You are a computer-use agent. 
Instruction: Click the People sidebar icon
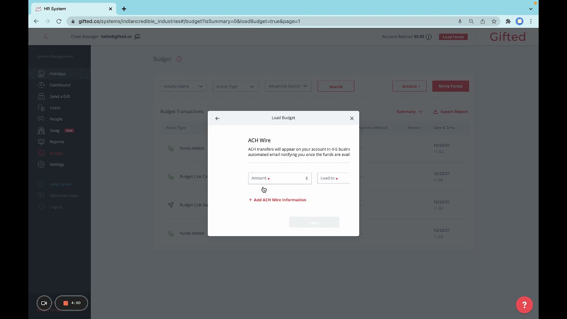(x=41, y=119)
